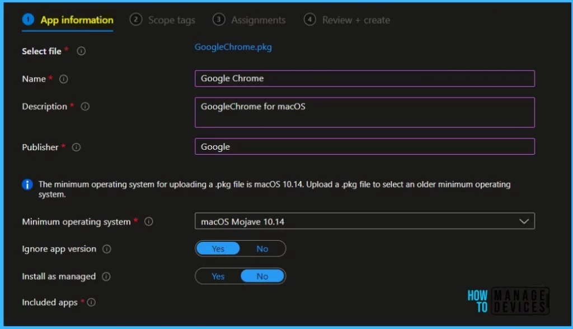Click the blue information icon beside the notice
The width and height of the screenshot is (573, 329).
point(27,184)
